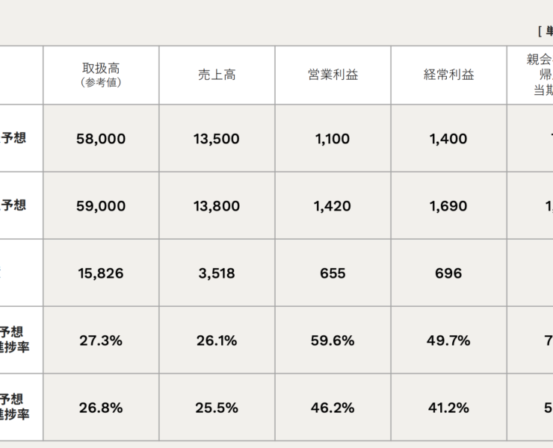Viewport: 553px width, 448px height.
Task: Click the 25.5% progress rate cell
Action: click(x=217, y=408)
